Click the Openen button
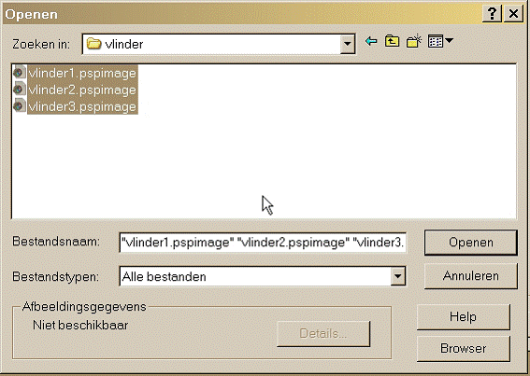 (471, 243)
